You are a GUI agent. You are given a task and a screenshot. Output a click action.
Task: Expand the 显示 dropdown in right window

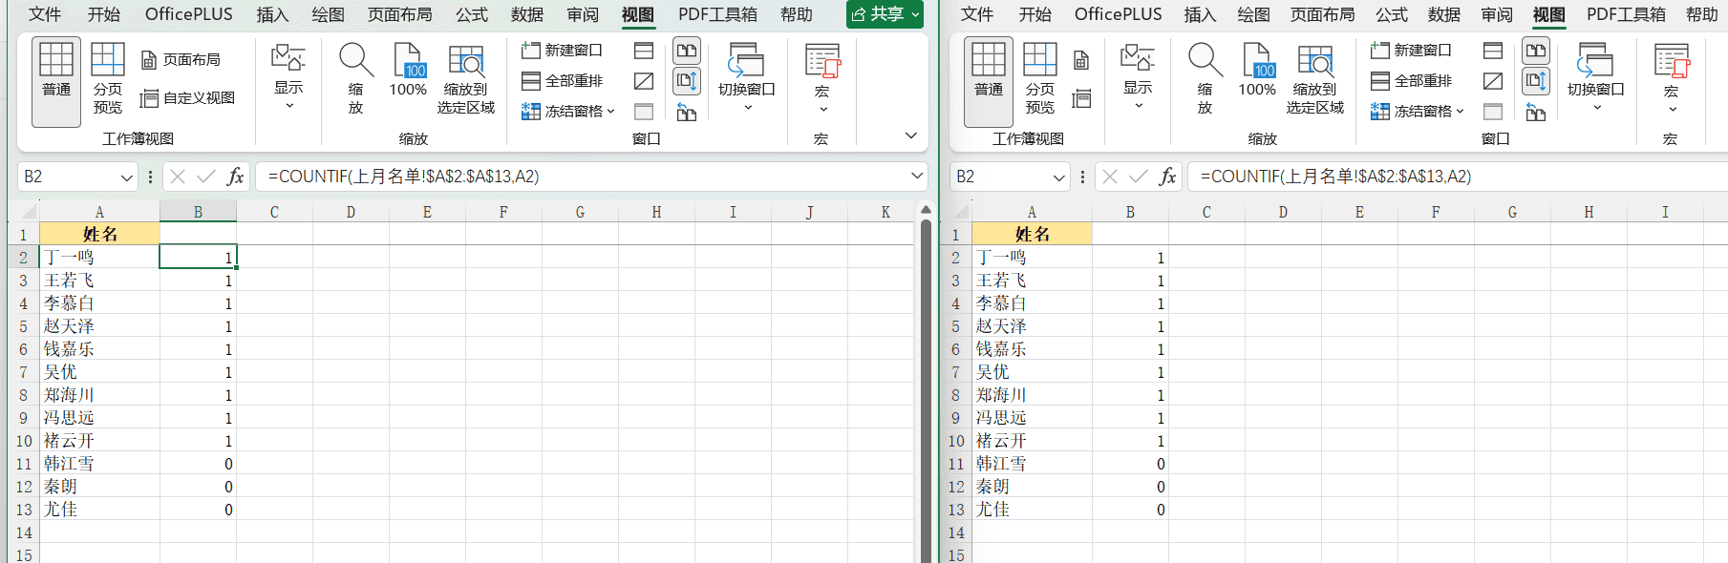point(1138,78)
